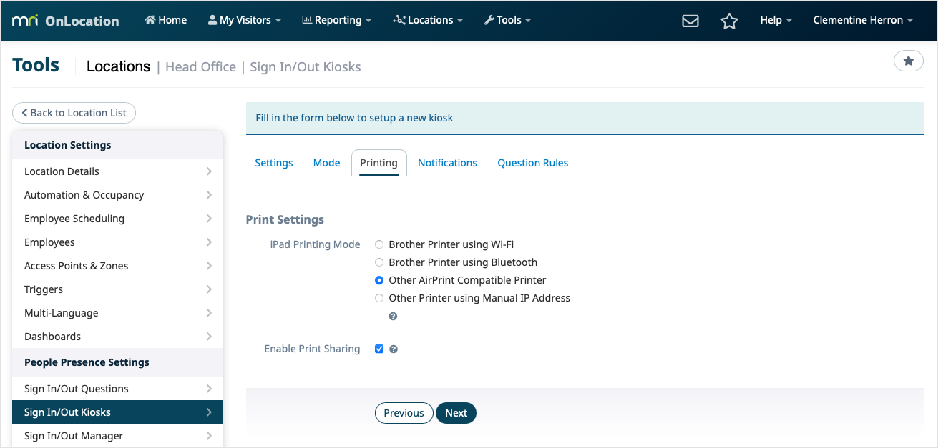
Task: Go to Home via house icon
Action: tap(165, 20)
